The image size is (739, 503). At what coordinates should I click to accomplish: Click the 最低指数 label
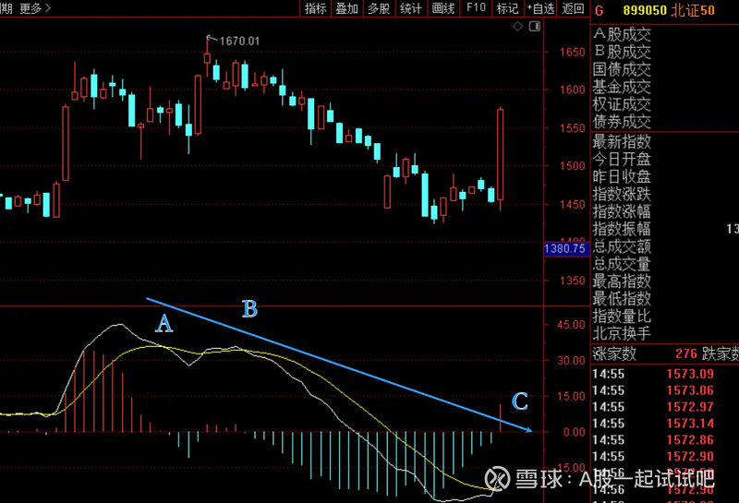click(622, 299)
